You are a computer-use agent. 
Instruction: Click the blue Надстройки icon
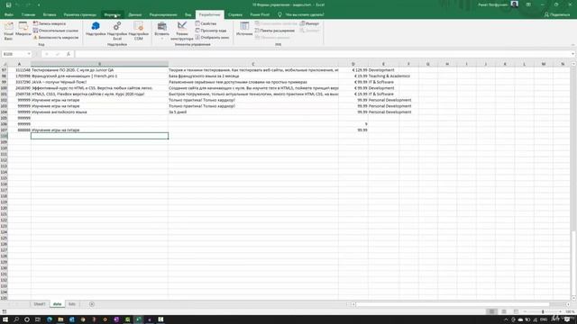click(96, 29)
